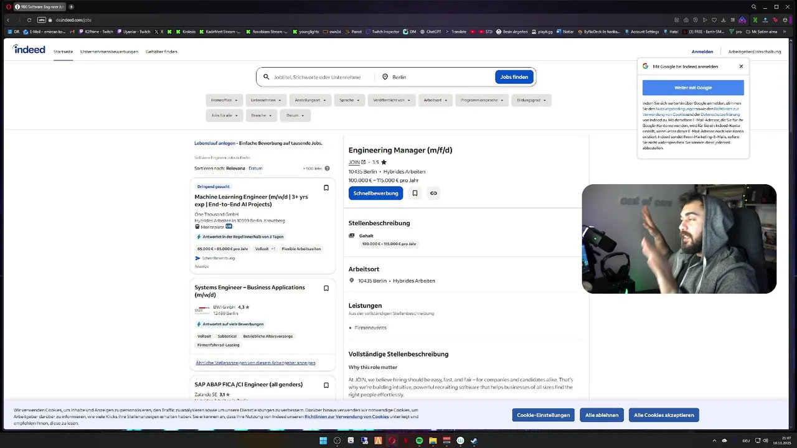Viewport: 797px width, 448px height.
Task: Open the Twitch Inspector bookmark
Action: 383,31
